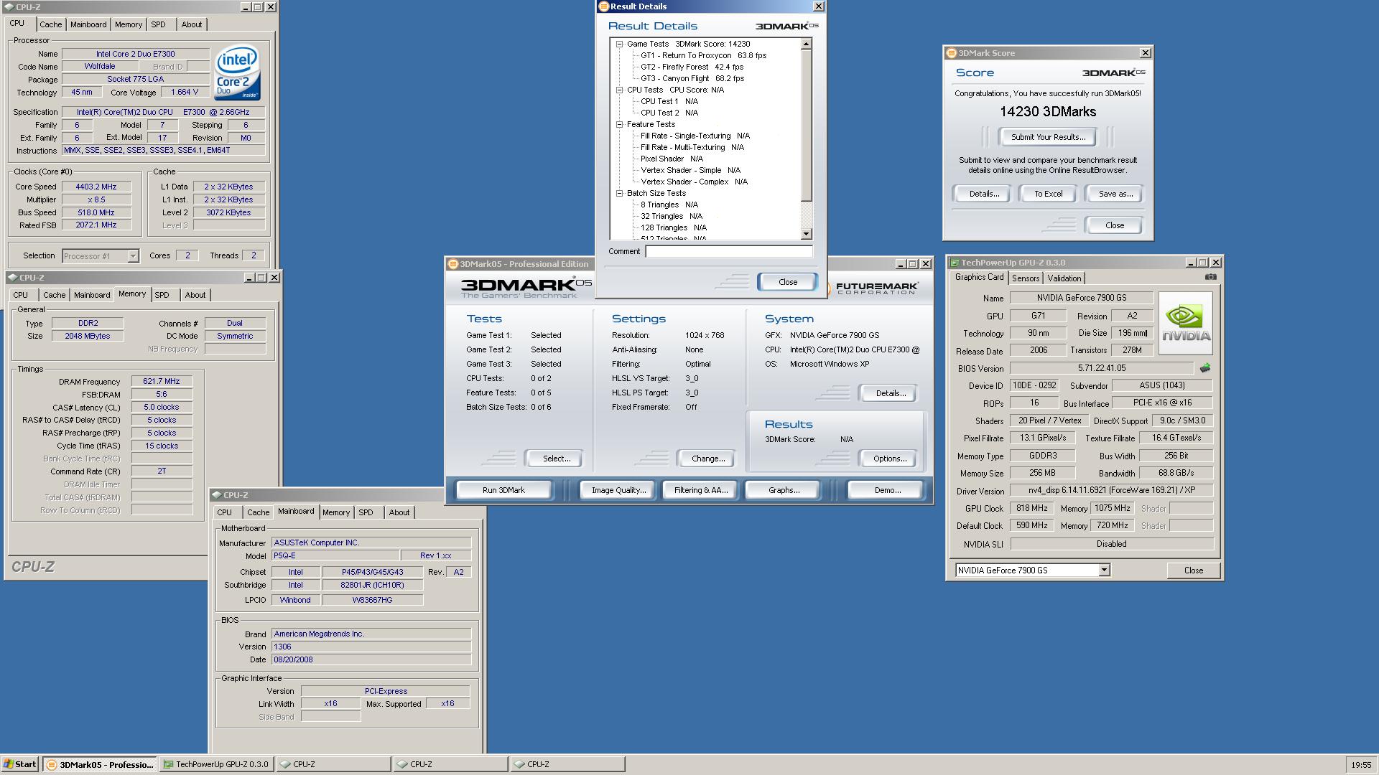Screen dimensions: 1379x775
Task: Open the About tab in CPU-Z Memory window
Action: tap(195, 295)
